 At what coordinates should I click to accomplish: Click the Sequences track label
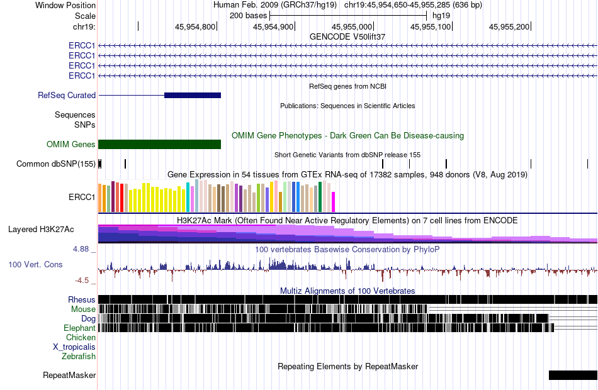click(x=75, y=114)
